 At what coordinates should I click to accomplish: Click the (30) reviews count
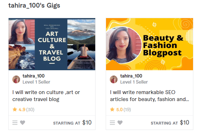[x=30, y=110]
